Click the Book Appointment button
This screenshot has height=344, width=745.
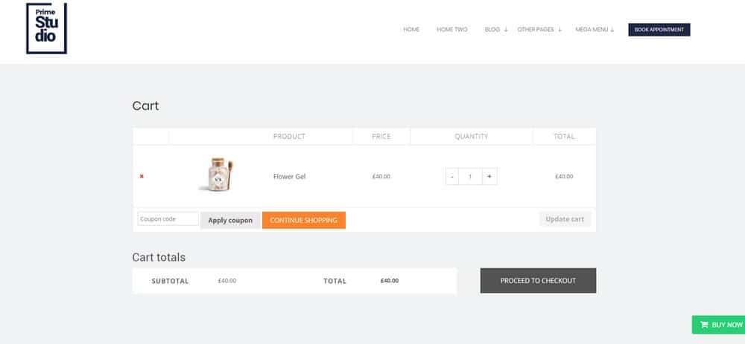[x=659, y=30]
